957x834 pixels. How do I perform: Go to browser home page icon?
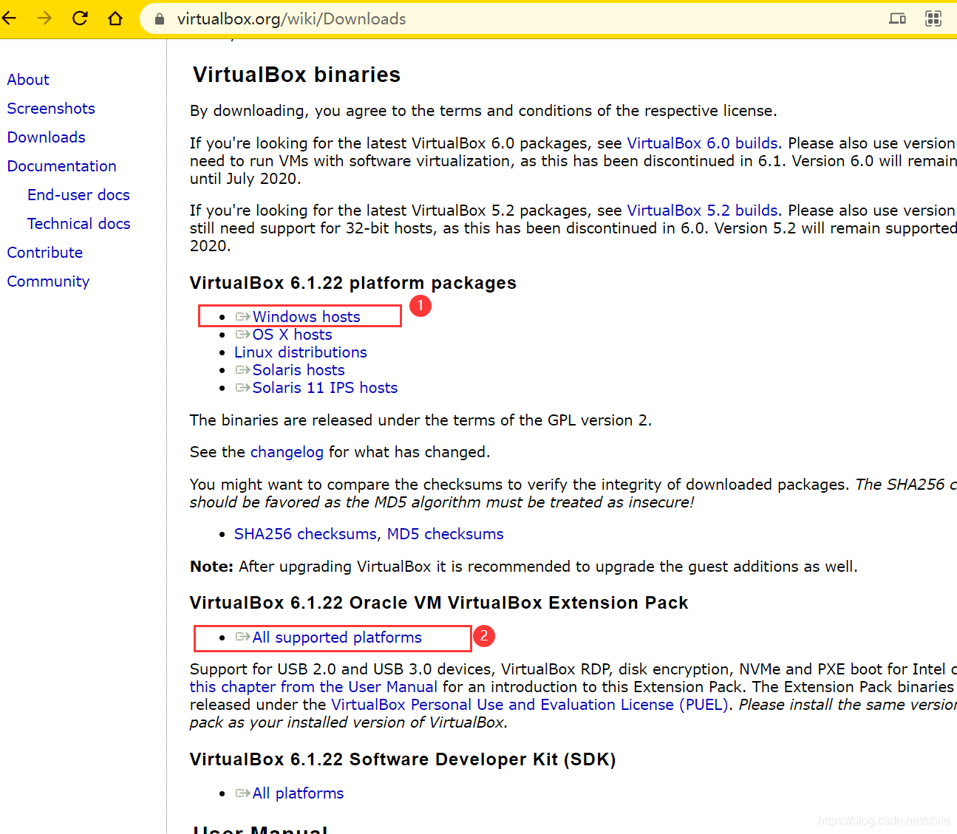tap(115, 18)
